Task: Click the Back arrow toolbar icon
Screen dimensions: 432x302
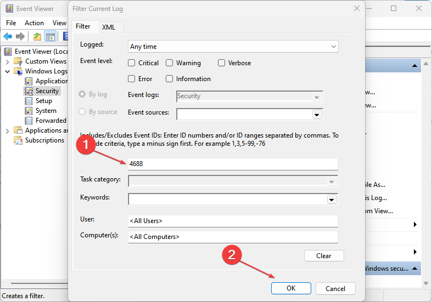Action: pos(8,36)
